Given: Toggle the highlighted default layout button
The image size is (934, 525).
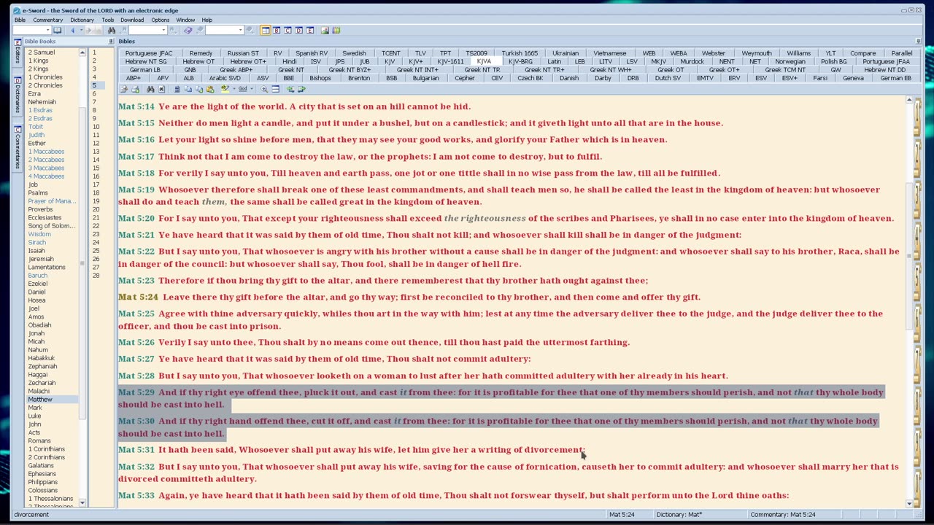Looking at the screenshot, I should click(266, 30).
